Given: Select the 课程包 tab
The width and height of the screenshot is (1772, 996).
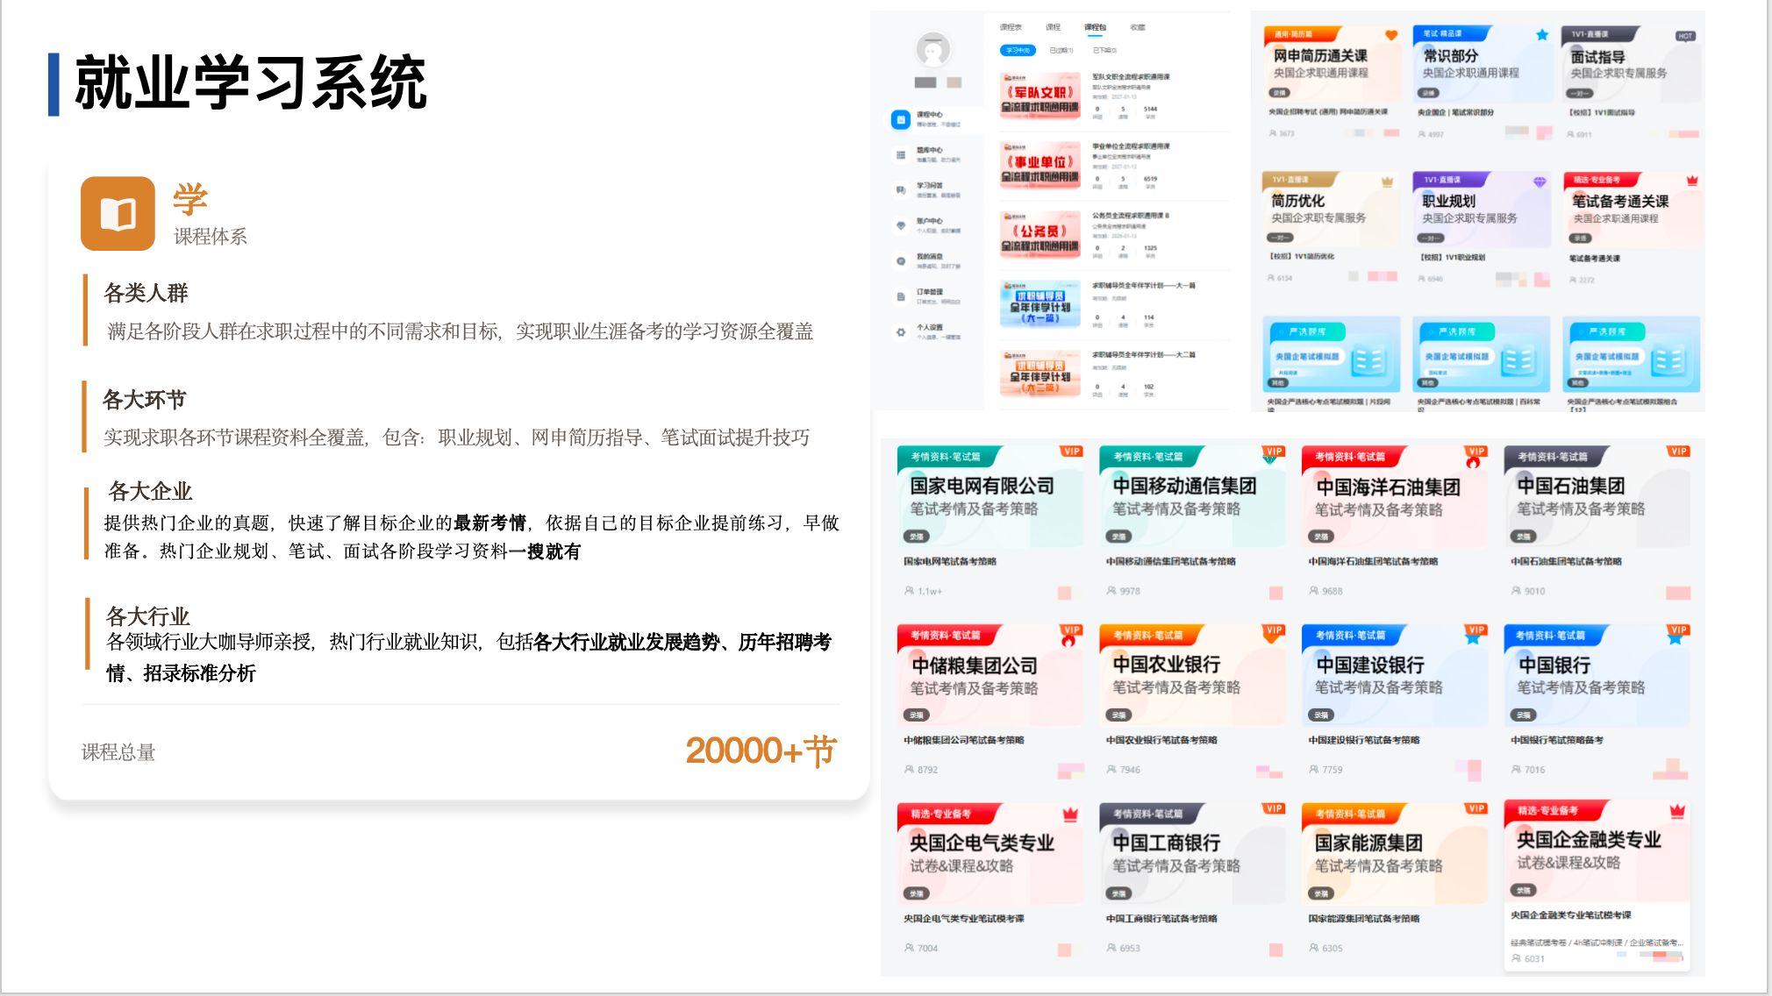Looking at the screenshot, I should click(x=1095, y=27).
